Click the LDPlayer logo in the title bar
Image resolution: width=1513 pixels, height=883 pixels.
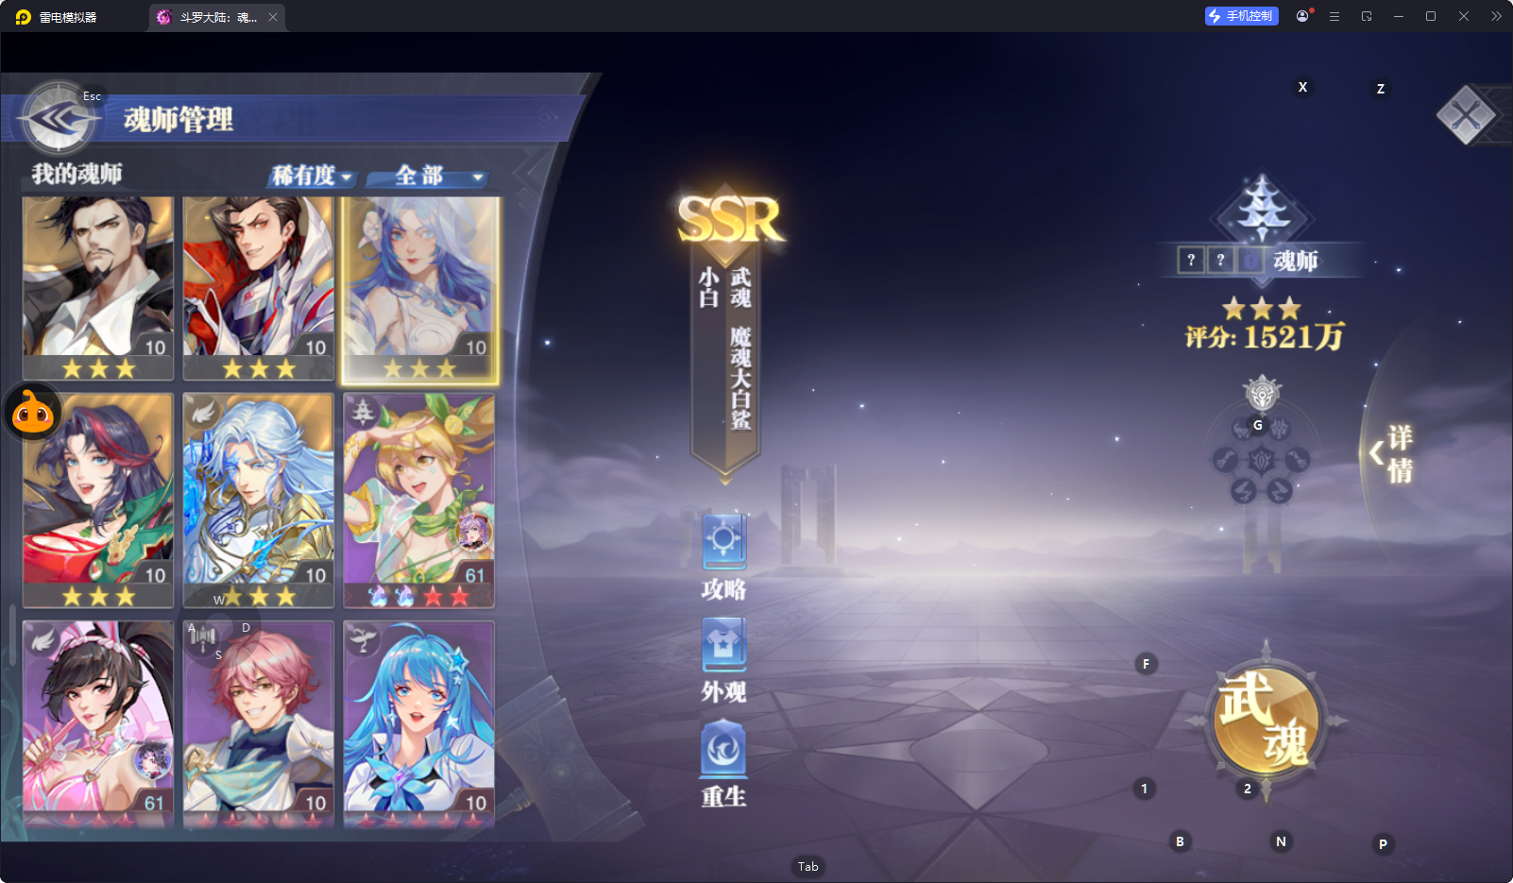pos(24,17)
